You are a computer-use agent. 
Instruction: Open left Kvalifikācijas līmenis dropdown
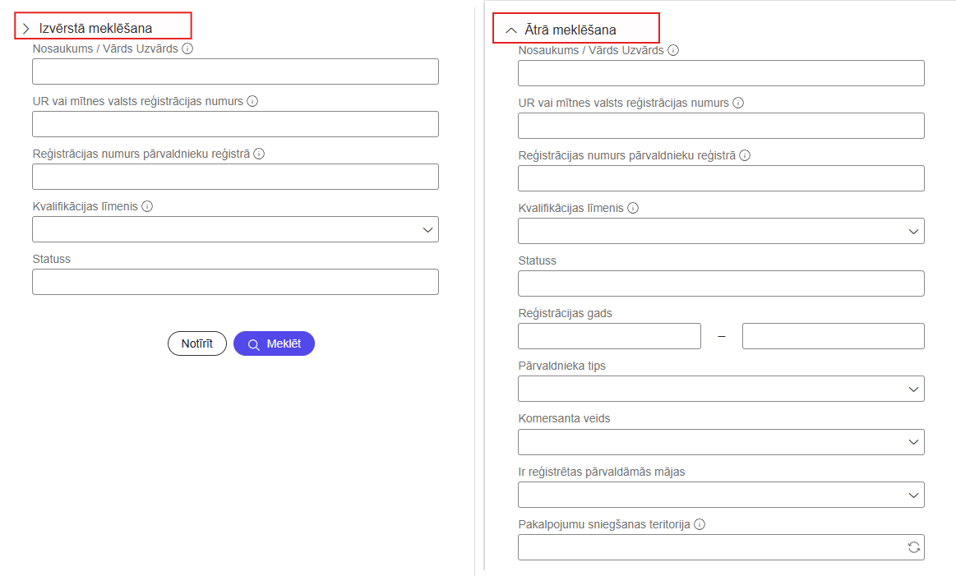[235, 229]
